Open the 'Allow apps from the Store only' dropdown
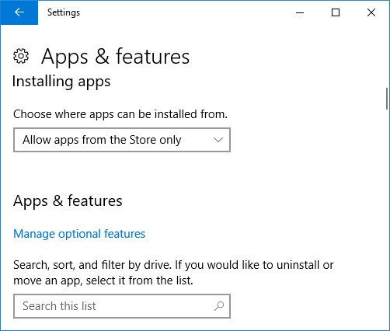This screenshot has width=390, height=331. (122, 140)
